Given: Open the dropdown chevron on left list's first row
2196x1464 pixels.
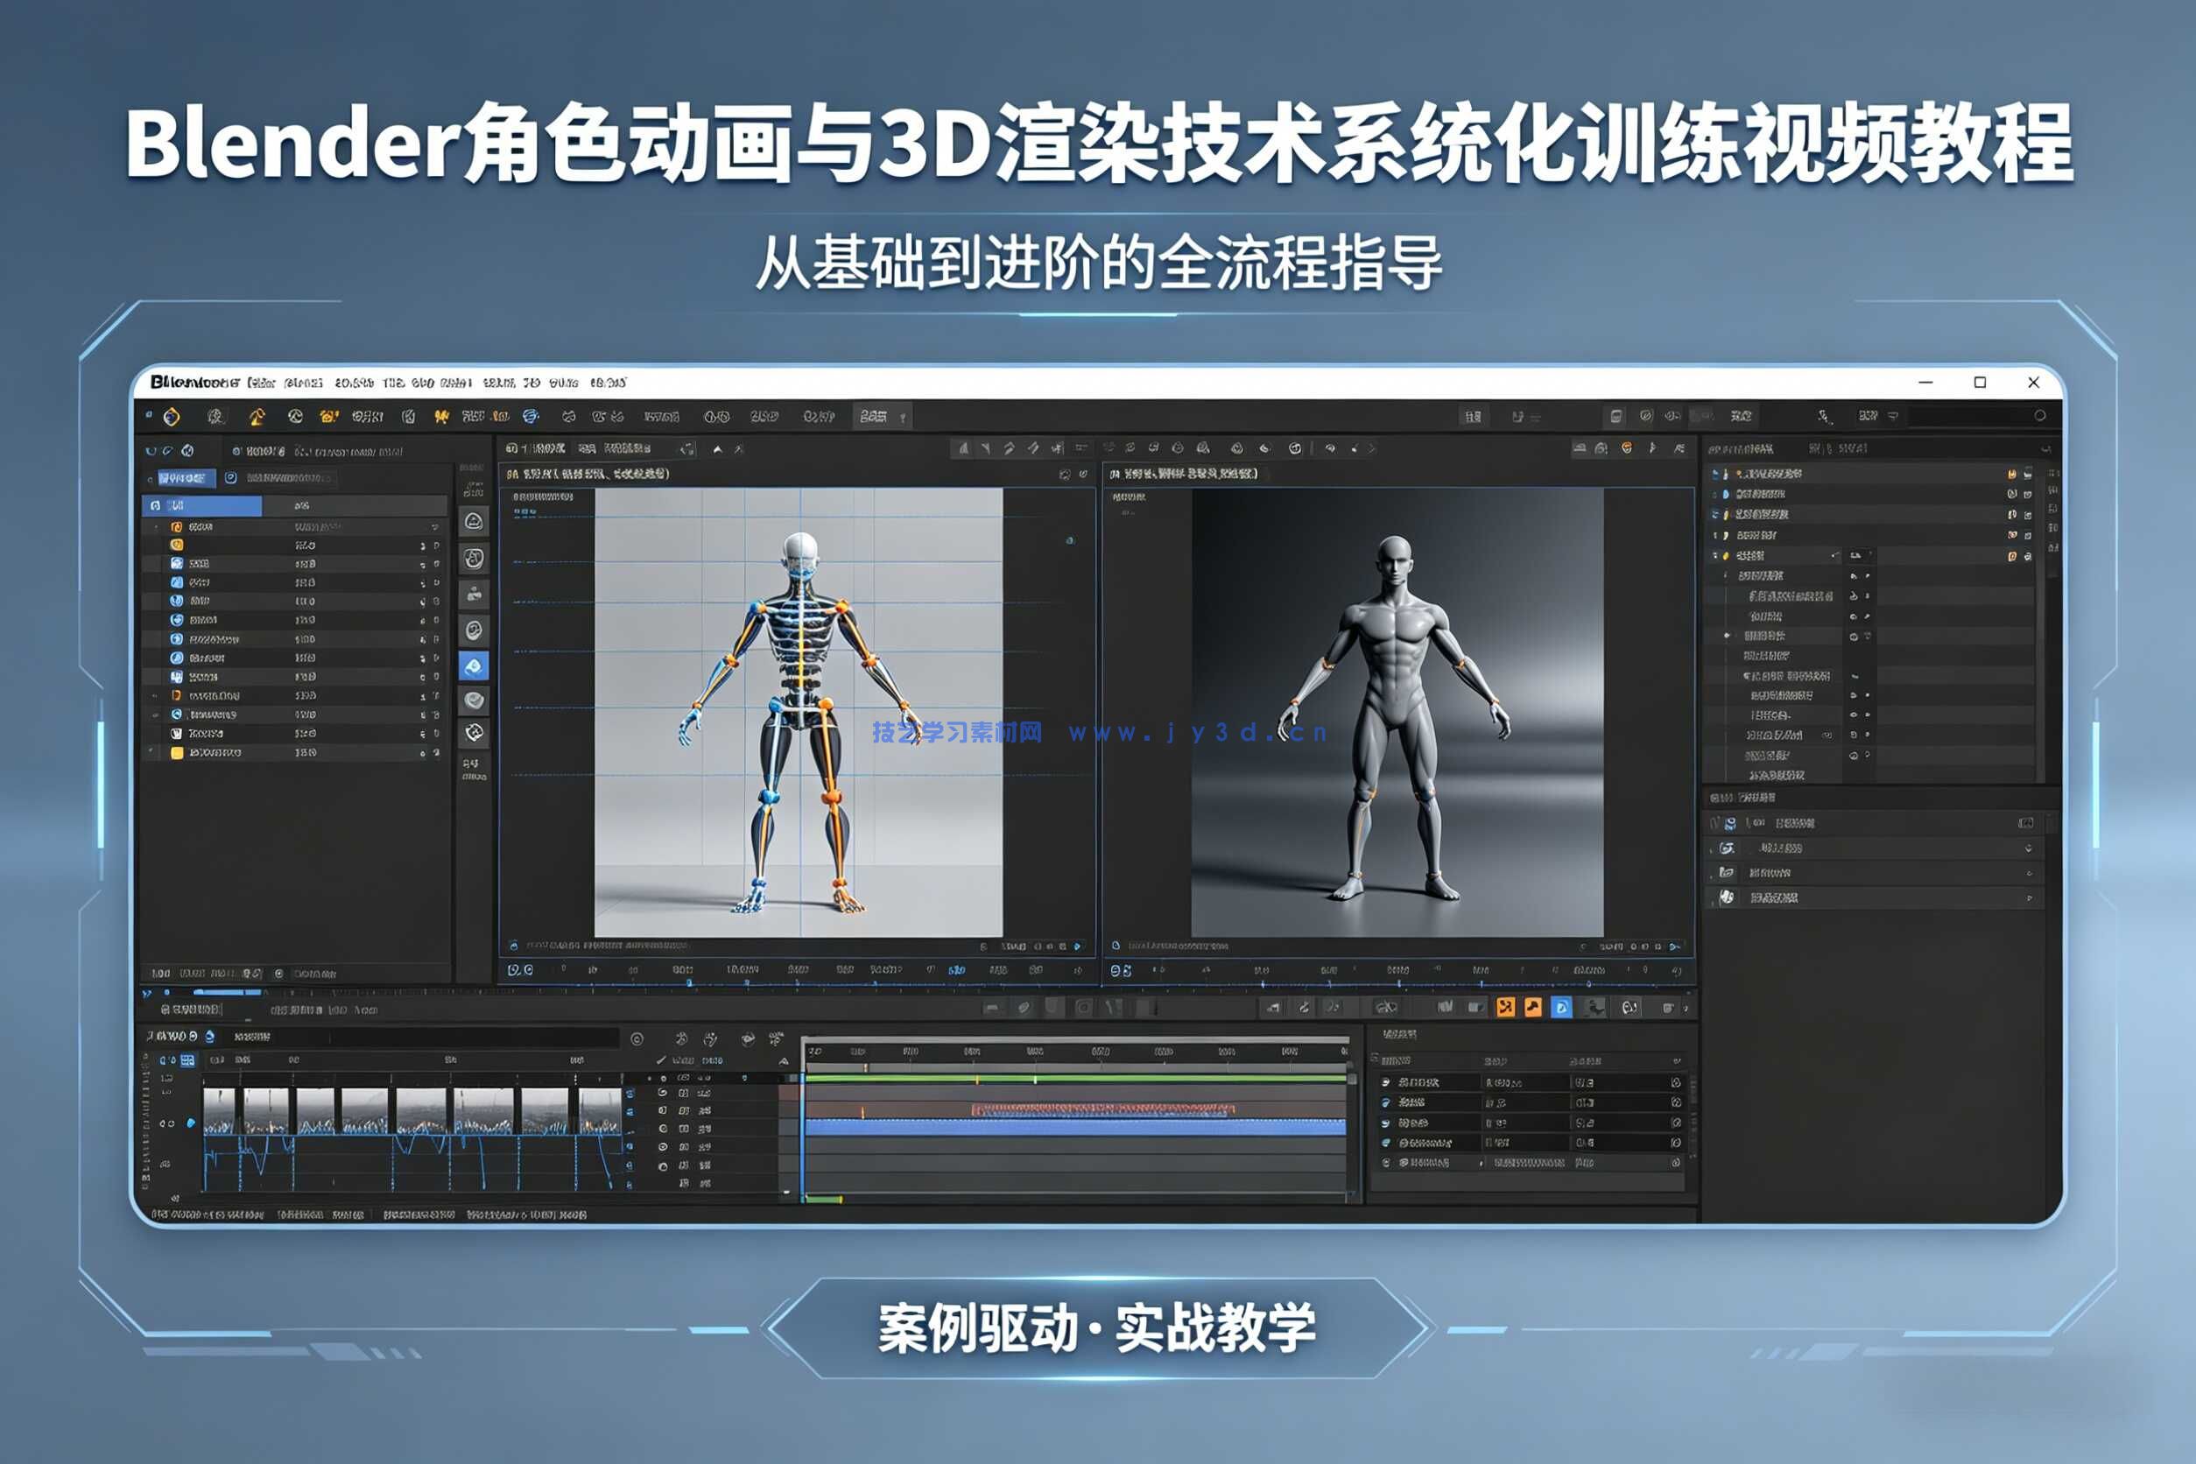Looking at the screenshot, I should click(x=435, y=527).
